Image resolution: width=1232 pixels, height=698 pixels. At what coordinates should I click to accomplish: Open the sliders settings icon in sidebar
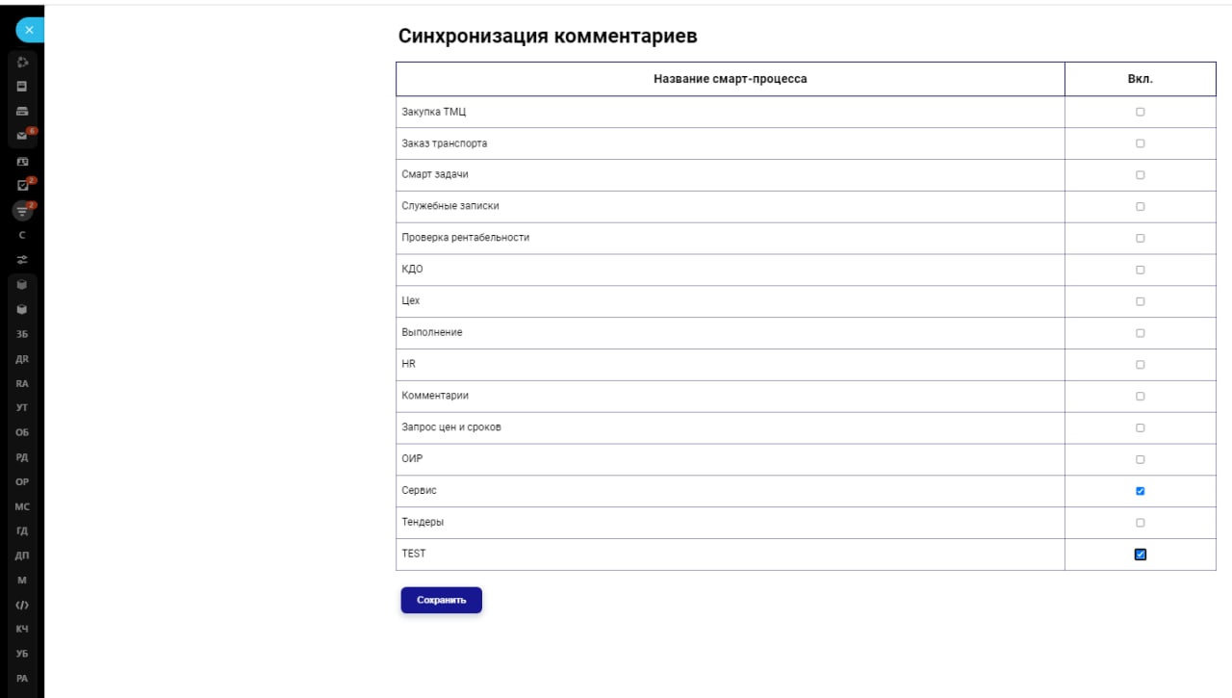tap(22, 259)
